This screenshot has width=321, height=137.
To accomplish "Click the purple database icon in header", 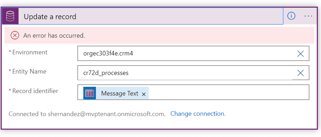I will (x=10, y=16).
